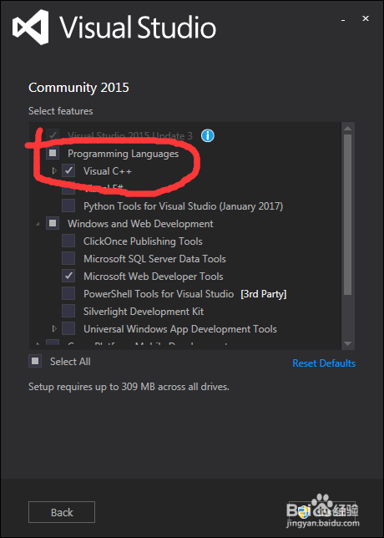Check Microsoft SQL Server Data Tools
This screenshot has height=538, width=384.
[x=68, y=258]
